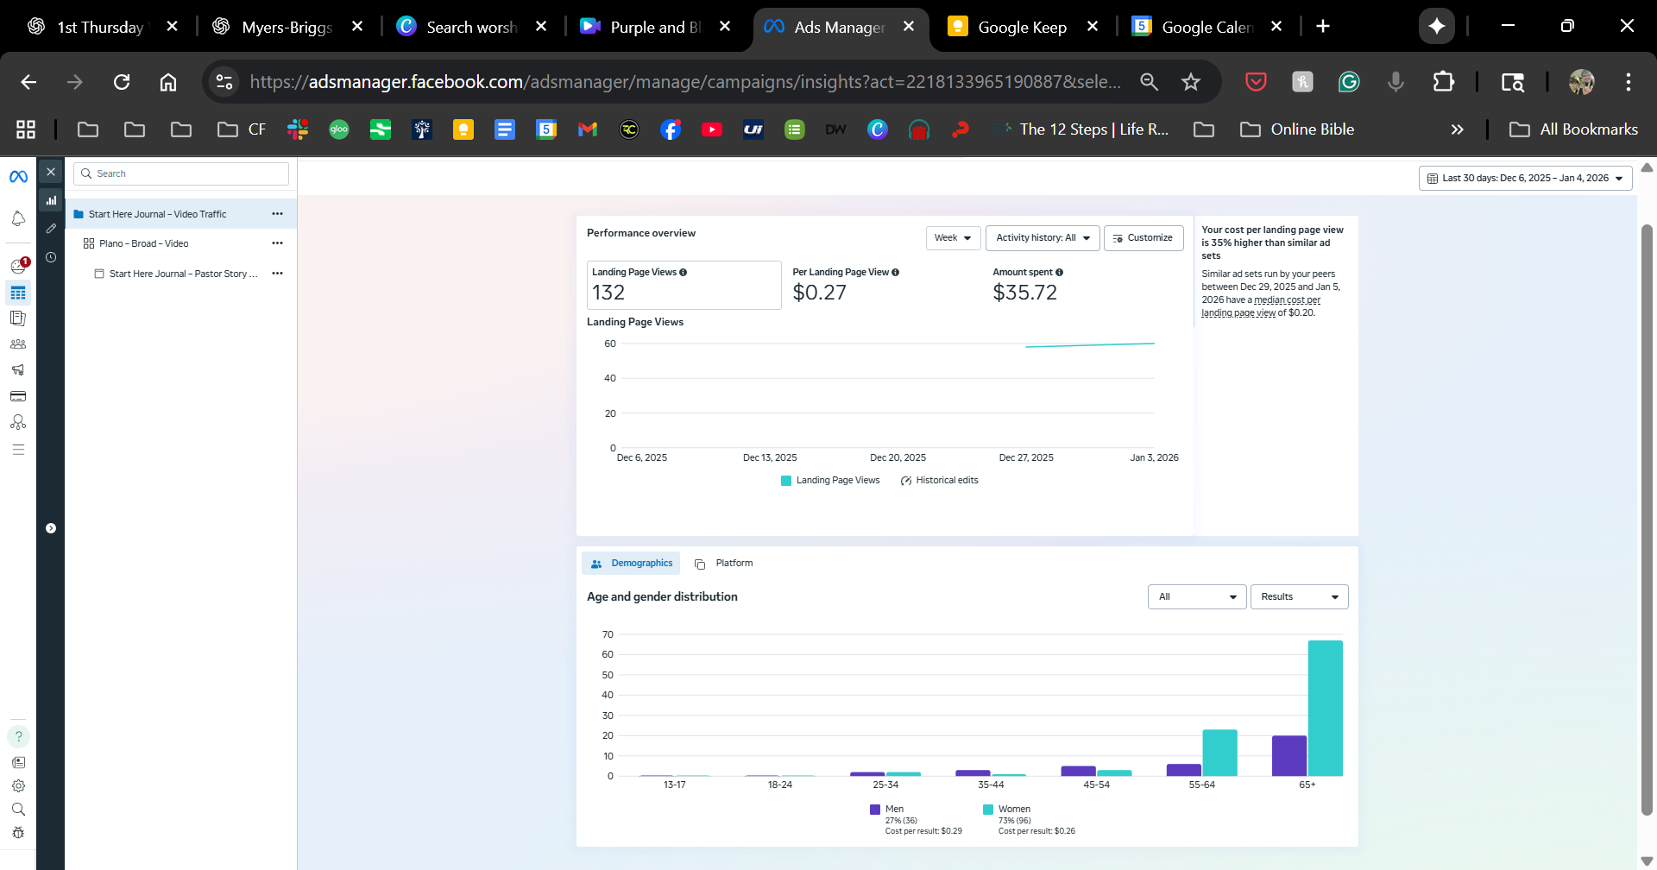This screenshot has height=870, width=1657.
Task: Toggle the Women series in legend
Action: 1006,810
